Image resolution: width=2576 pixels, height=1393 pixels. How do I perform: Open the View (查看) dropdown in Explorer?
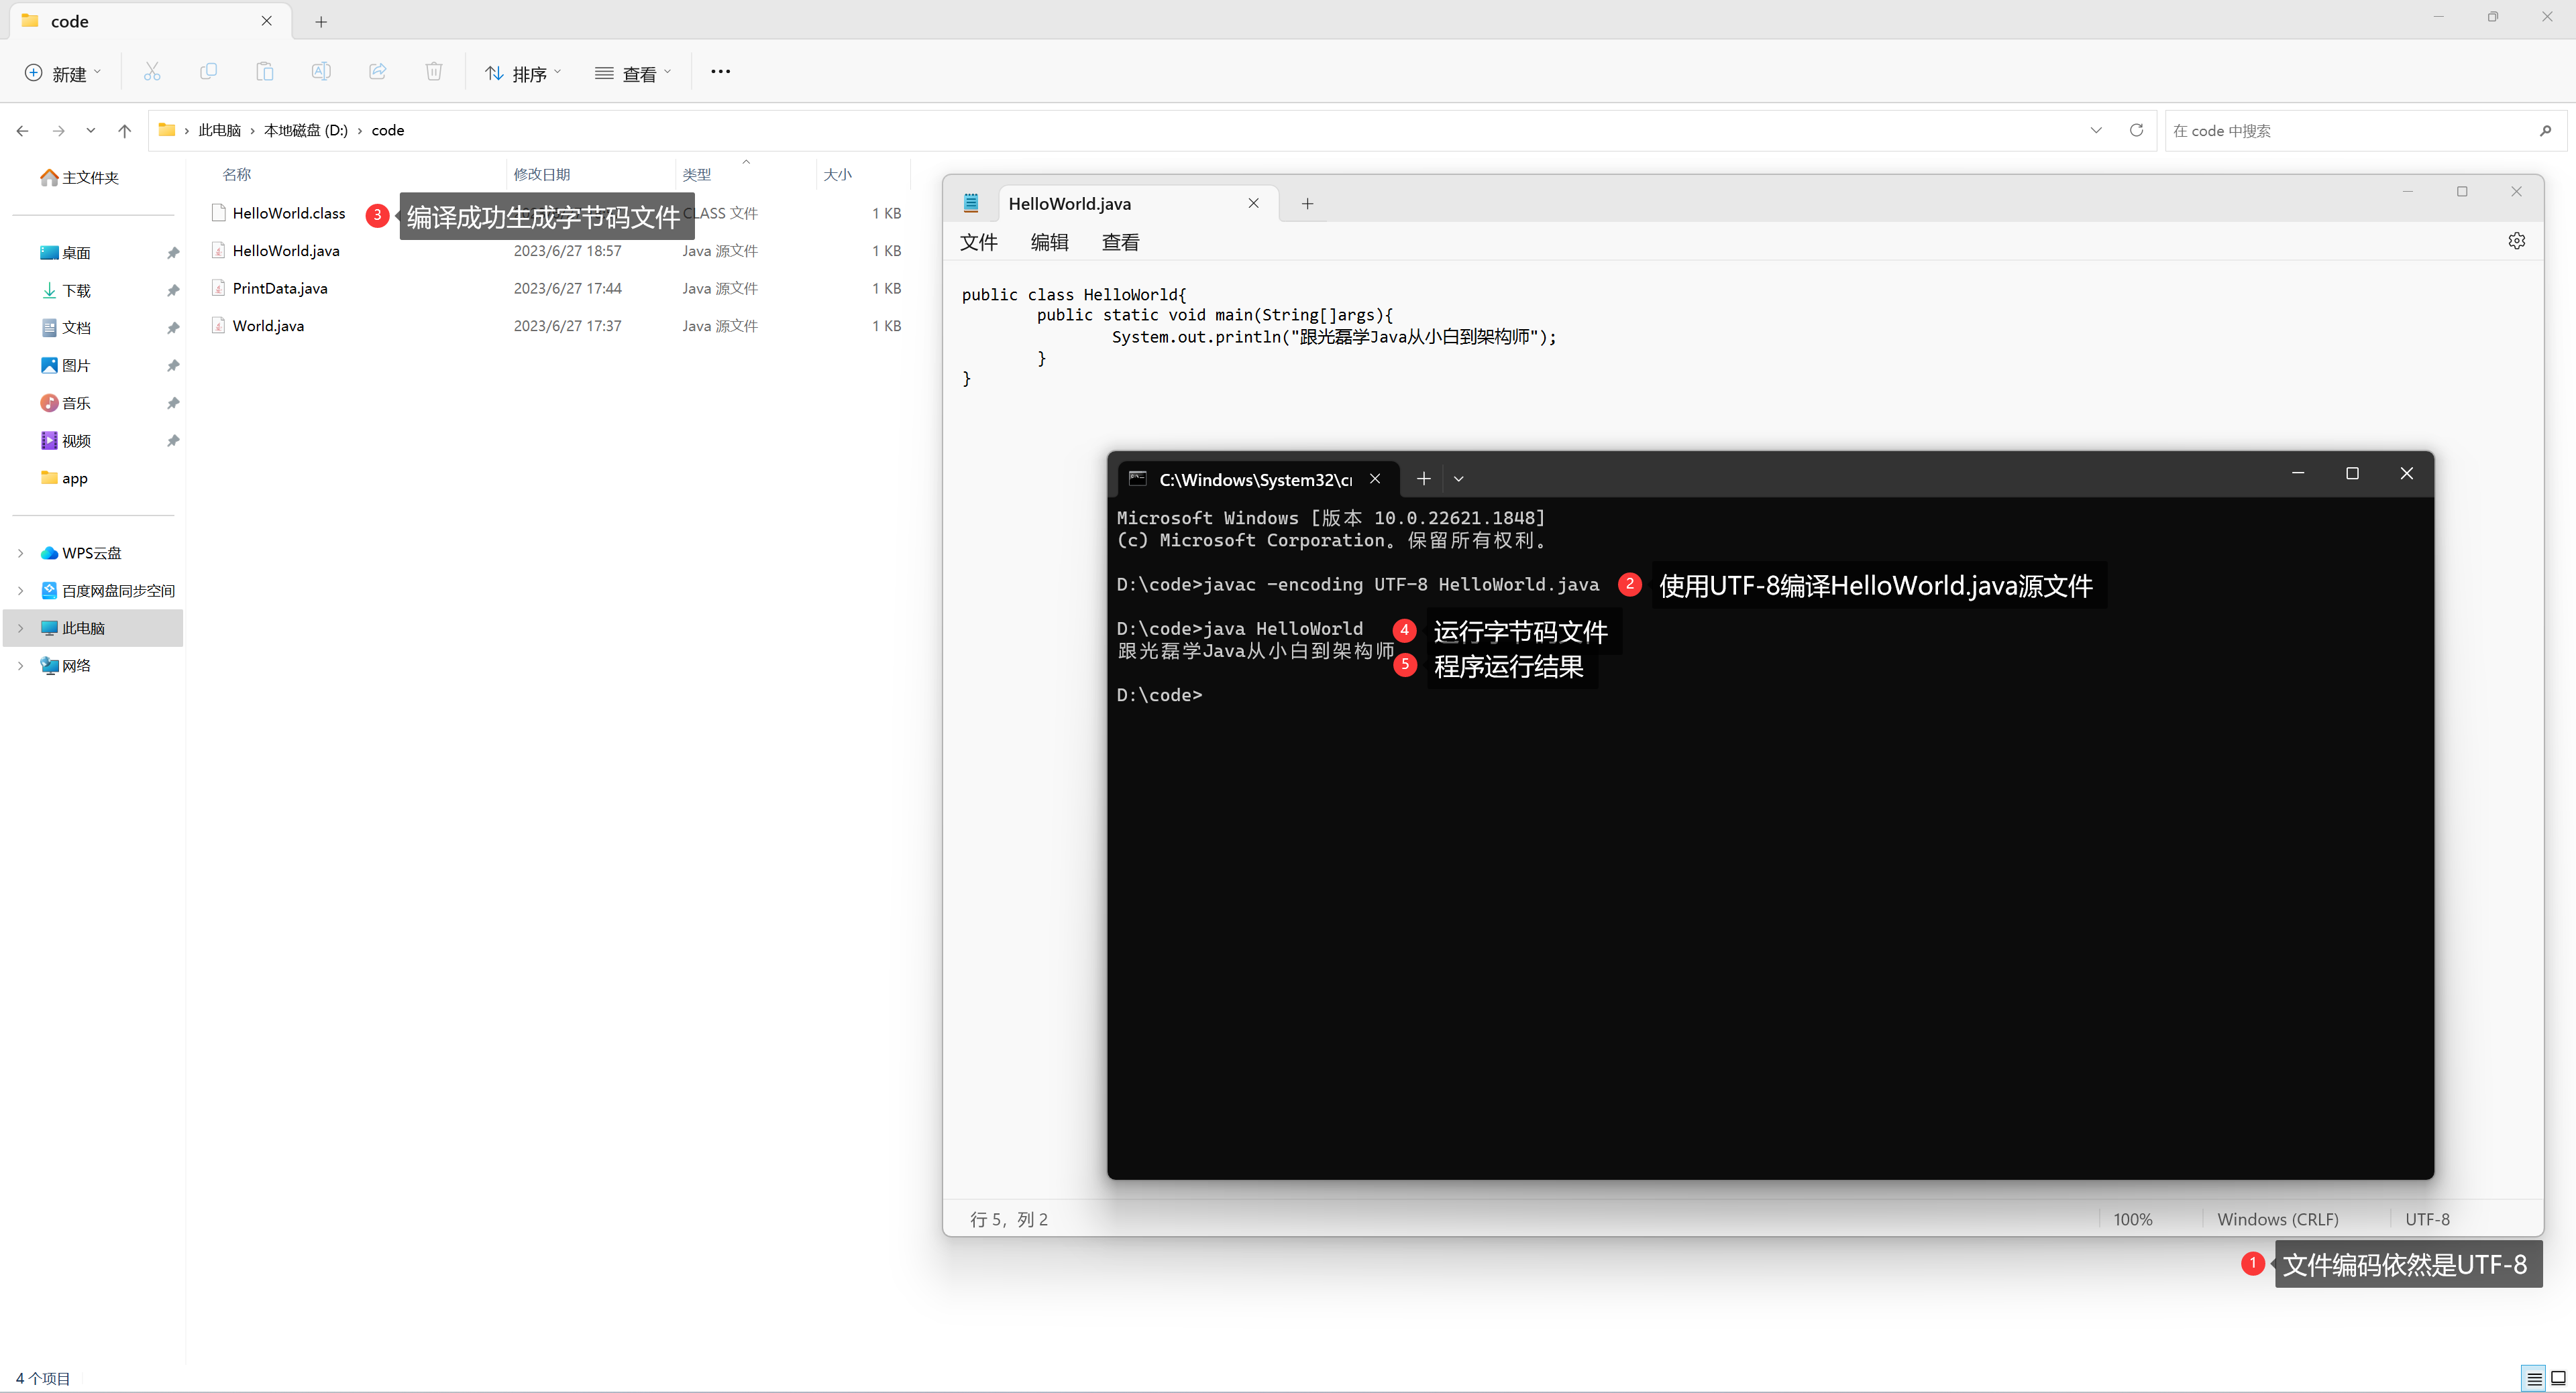point(633,73)
